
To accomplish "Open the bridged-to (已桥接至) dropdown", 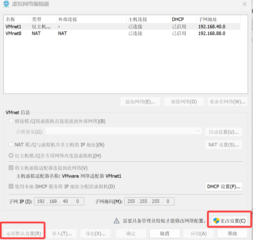I will (124, 131).
